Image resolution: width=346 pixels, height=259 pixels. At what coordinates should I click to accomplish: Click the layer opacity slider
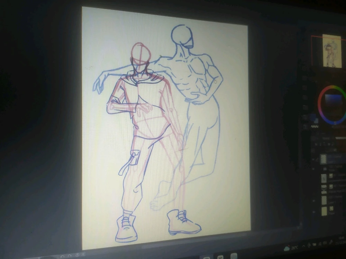(x=341, y=138)
